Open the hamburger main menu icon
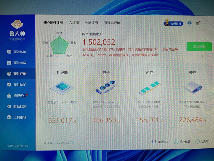This screenshot has height=161, width=214. pyautogui.click(x=198, y=24)
